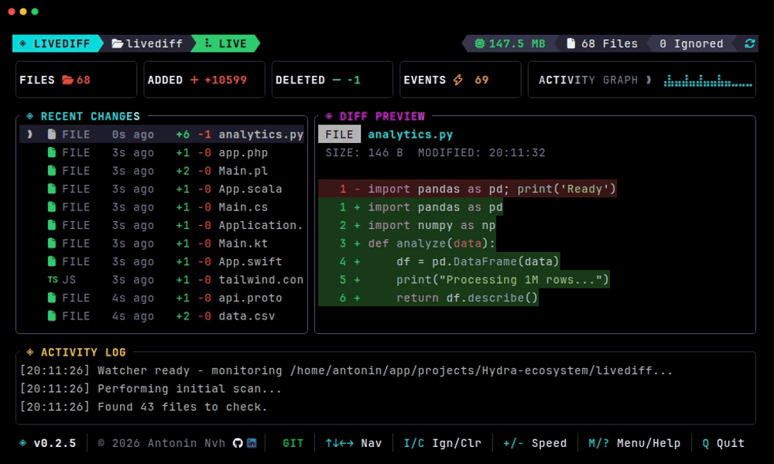Click the diamond icon beside DIFF PREVIEW
This screenshot has width=774, height=464.
(329, 116)
